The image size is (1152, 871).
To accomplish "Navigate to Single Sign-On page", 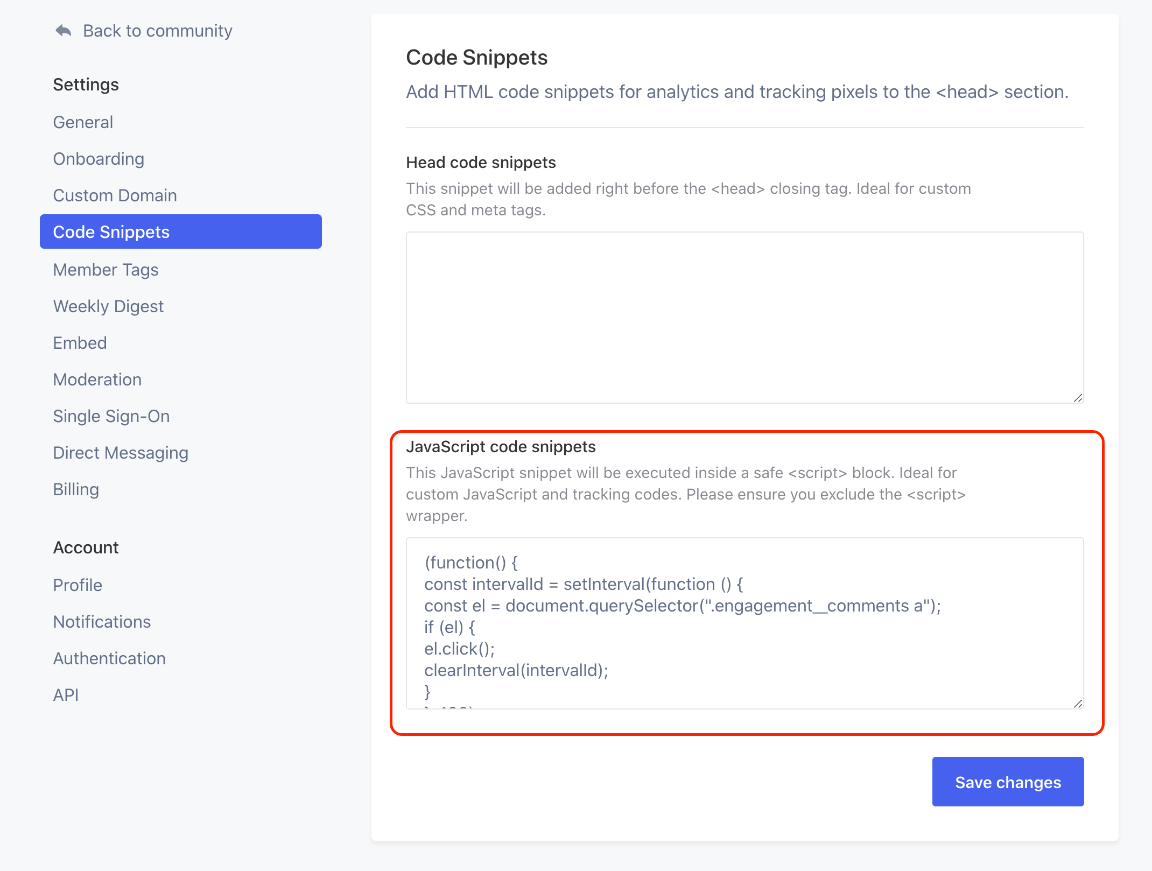I will [x=111, y=416].
